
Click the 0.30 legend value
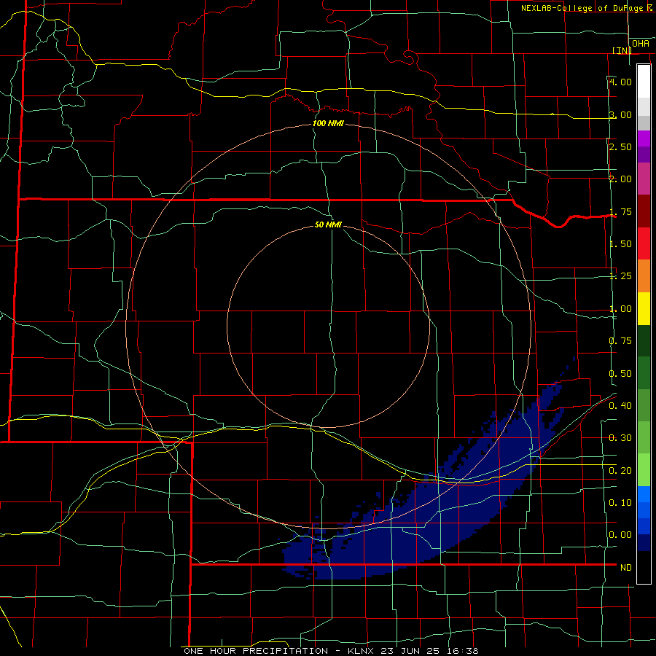(620, 438)
